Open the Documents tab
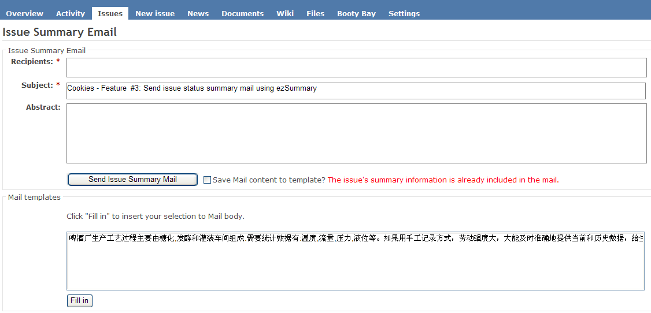651x313 pixels. tap(242, 13)
